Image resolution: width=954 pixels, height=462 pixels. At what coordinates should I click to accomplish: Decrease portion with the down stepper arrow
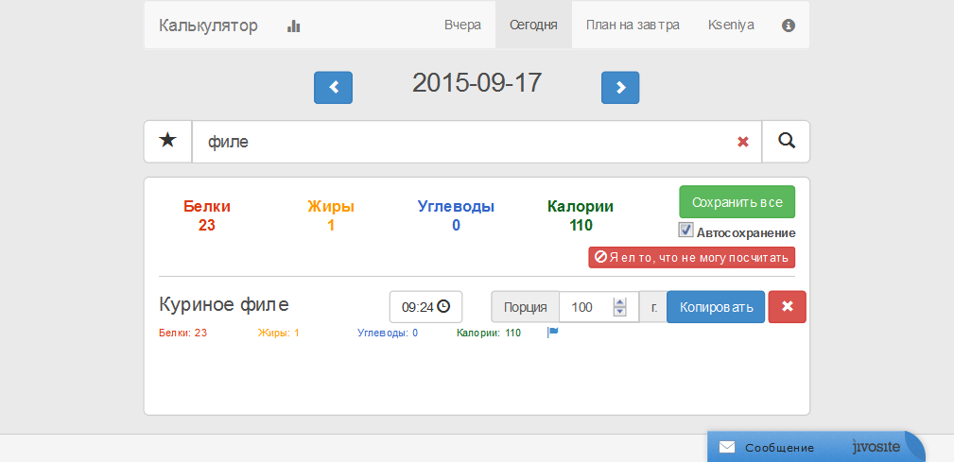620,311
